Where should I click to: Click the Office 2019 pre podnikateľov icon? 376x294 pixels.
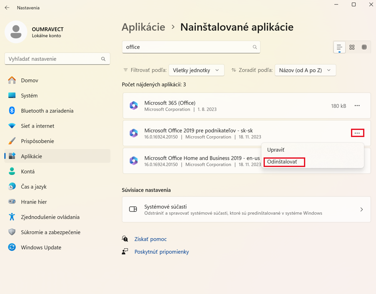134,133
